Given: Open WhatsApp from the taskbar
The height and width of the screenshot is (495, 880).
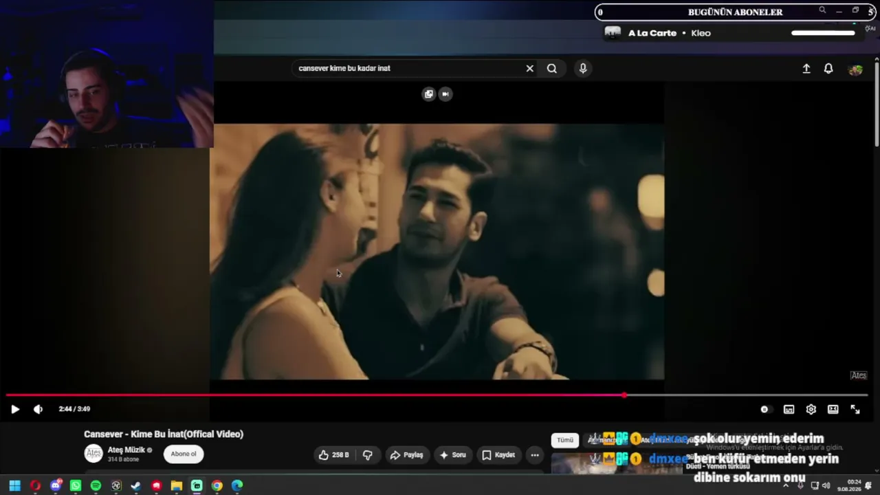Looking at the screenshot, I should [x=76, y=485].
